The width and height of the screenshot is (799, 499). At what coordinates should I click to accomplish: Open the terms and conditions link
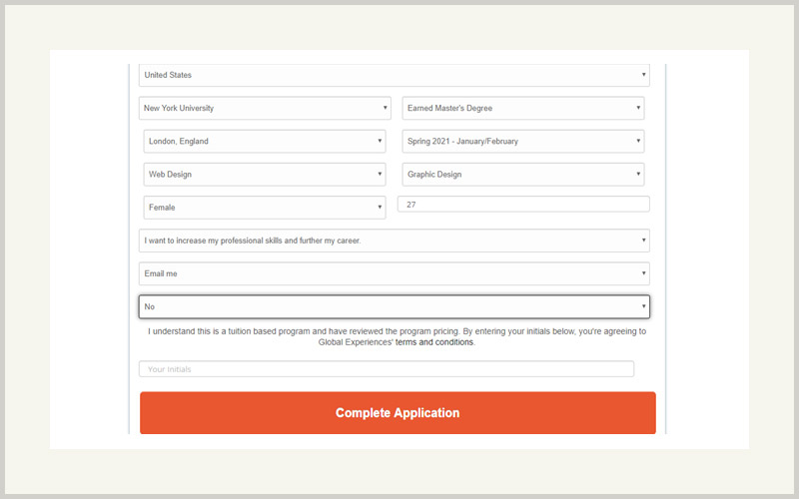434,342
